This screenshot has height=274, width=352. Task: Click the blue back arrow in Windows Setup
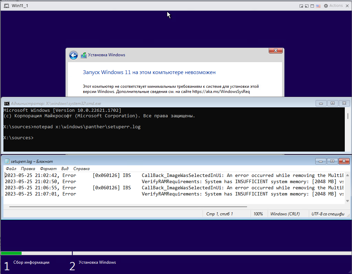pyautogui.click(x=73, y=55)
